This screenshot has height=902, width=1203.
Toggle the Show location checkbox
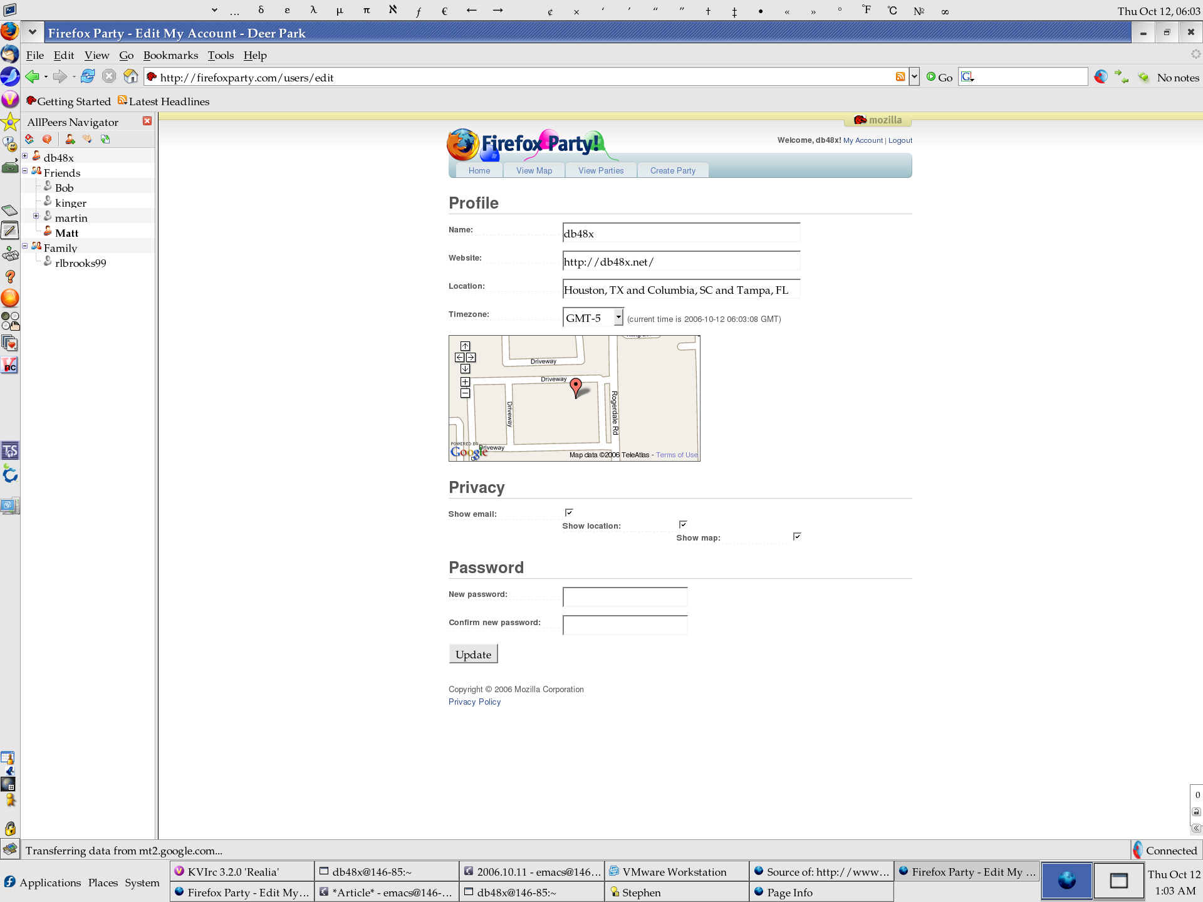(x=683, y=524)
